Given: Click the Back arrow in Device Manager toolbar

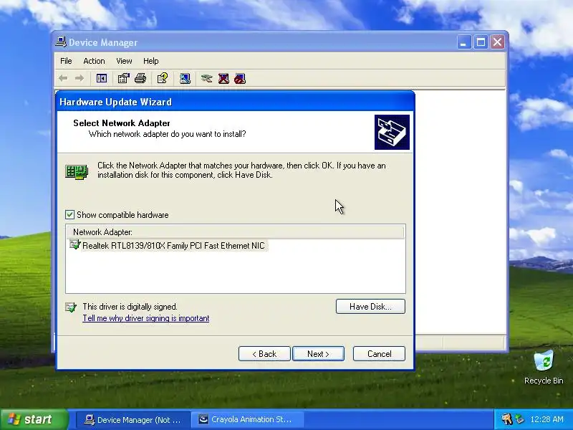Looking at the screenshot, I should click(x=63, y=78).
